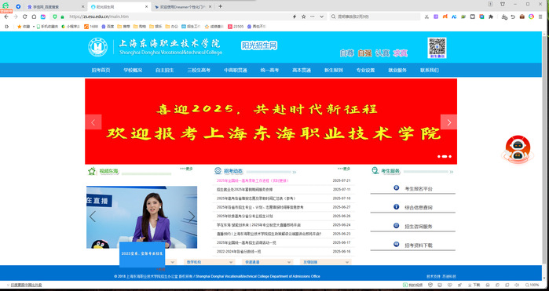Expand the 友情链接 dropdown
Viewport: 549px width, 291px height.
(326, 262)
